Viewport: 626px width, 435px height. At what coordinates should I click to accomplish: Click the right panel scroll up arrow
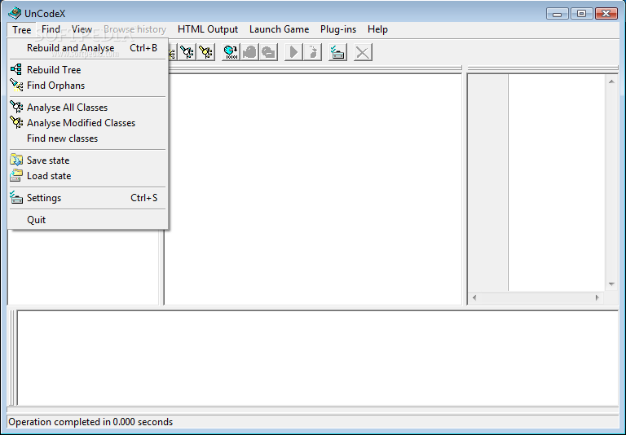(611, 81)
